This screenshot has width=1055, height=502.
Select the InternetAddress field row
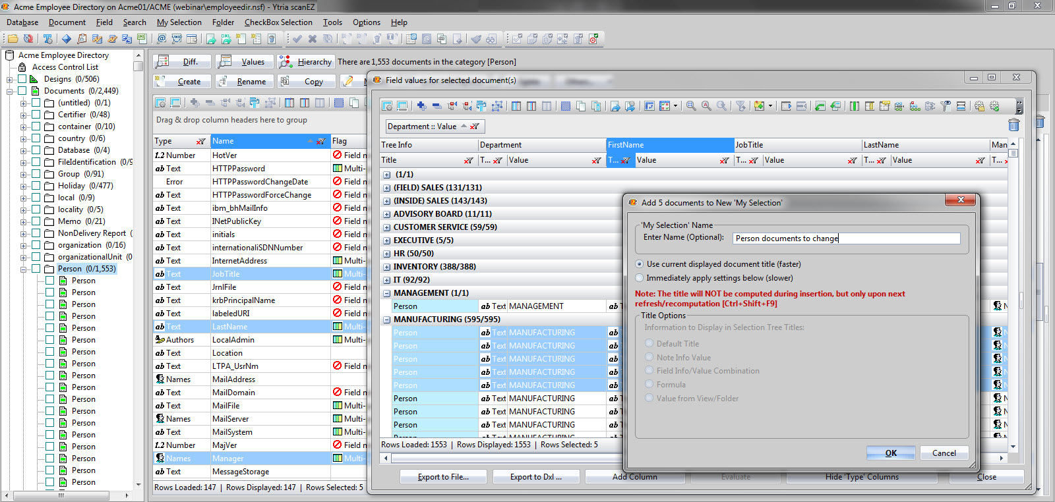click(260, 261)
